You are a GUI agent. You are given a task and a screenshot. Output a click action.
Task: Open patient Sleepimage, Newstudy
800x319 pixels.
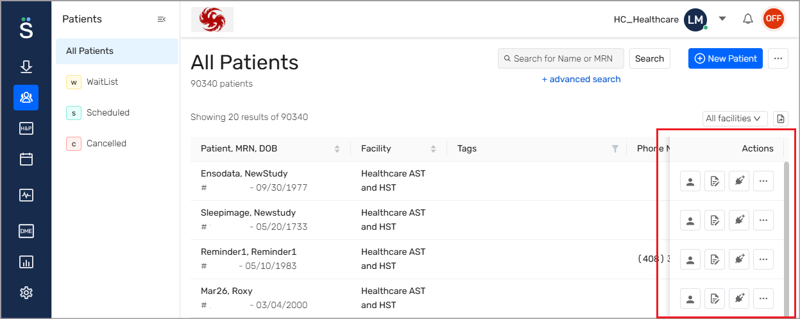(248, 212)
